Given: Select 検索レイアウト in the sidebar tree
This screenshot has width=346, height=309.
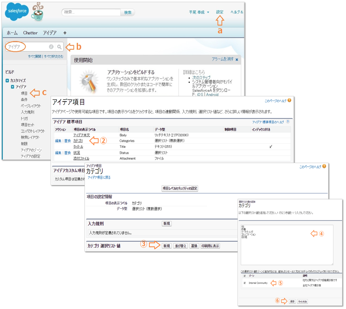Looking at the screenshot, I should (x=30, y=137).
